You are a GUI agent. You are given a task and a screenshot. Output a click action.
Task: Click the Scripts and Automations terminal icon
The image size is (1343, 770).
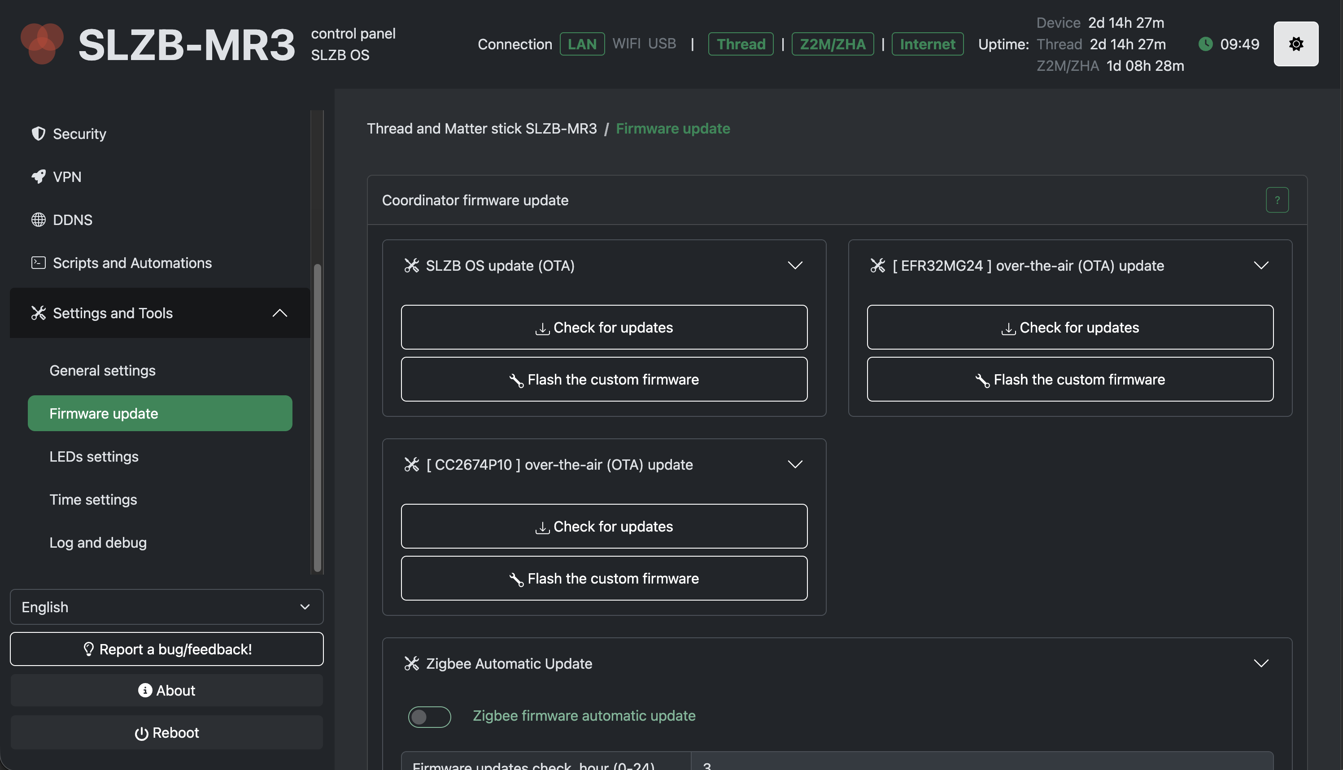pos(38,263)
